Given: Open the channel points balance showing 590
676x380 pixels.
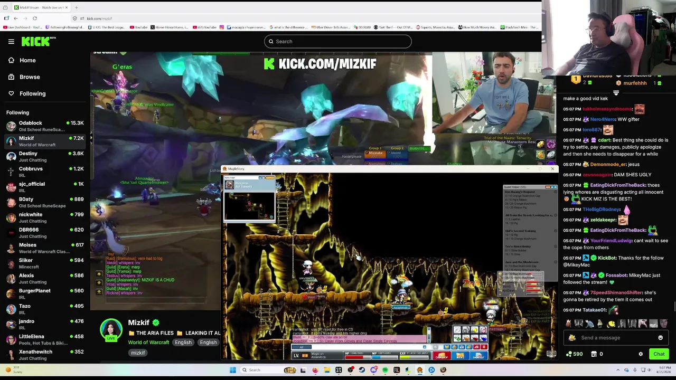Looking at the screenshot, I should point(574,354).
